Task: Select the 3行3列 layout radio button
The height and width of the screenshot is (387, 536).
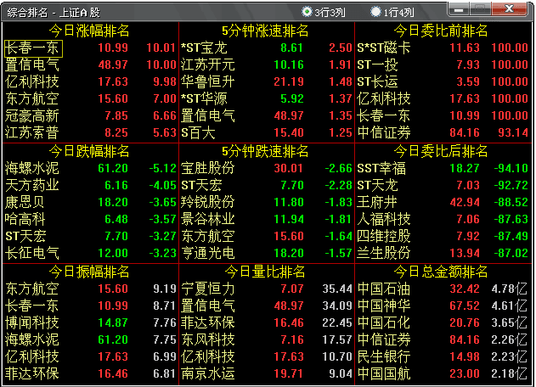Action: [x=307, y=12]
